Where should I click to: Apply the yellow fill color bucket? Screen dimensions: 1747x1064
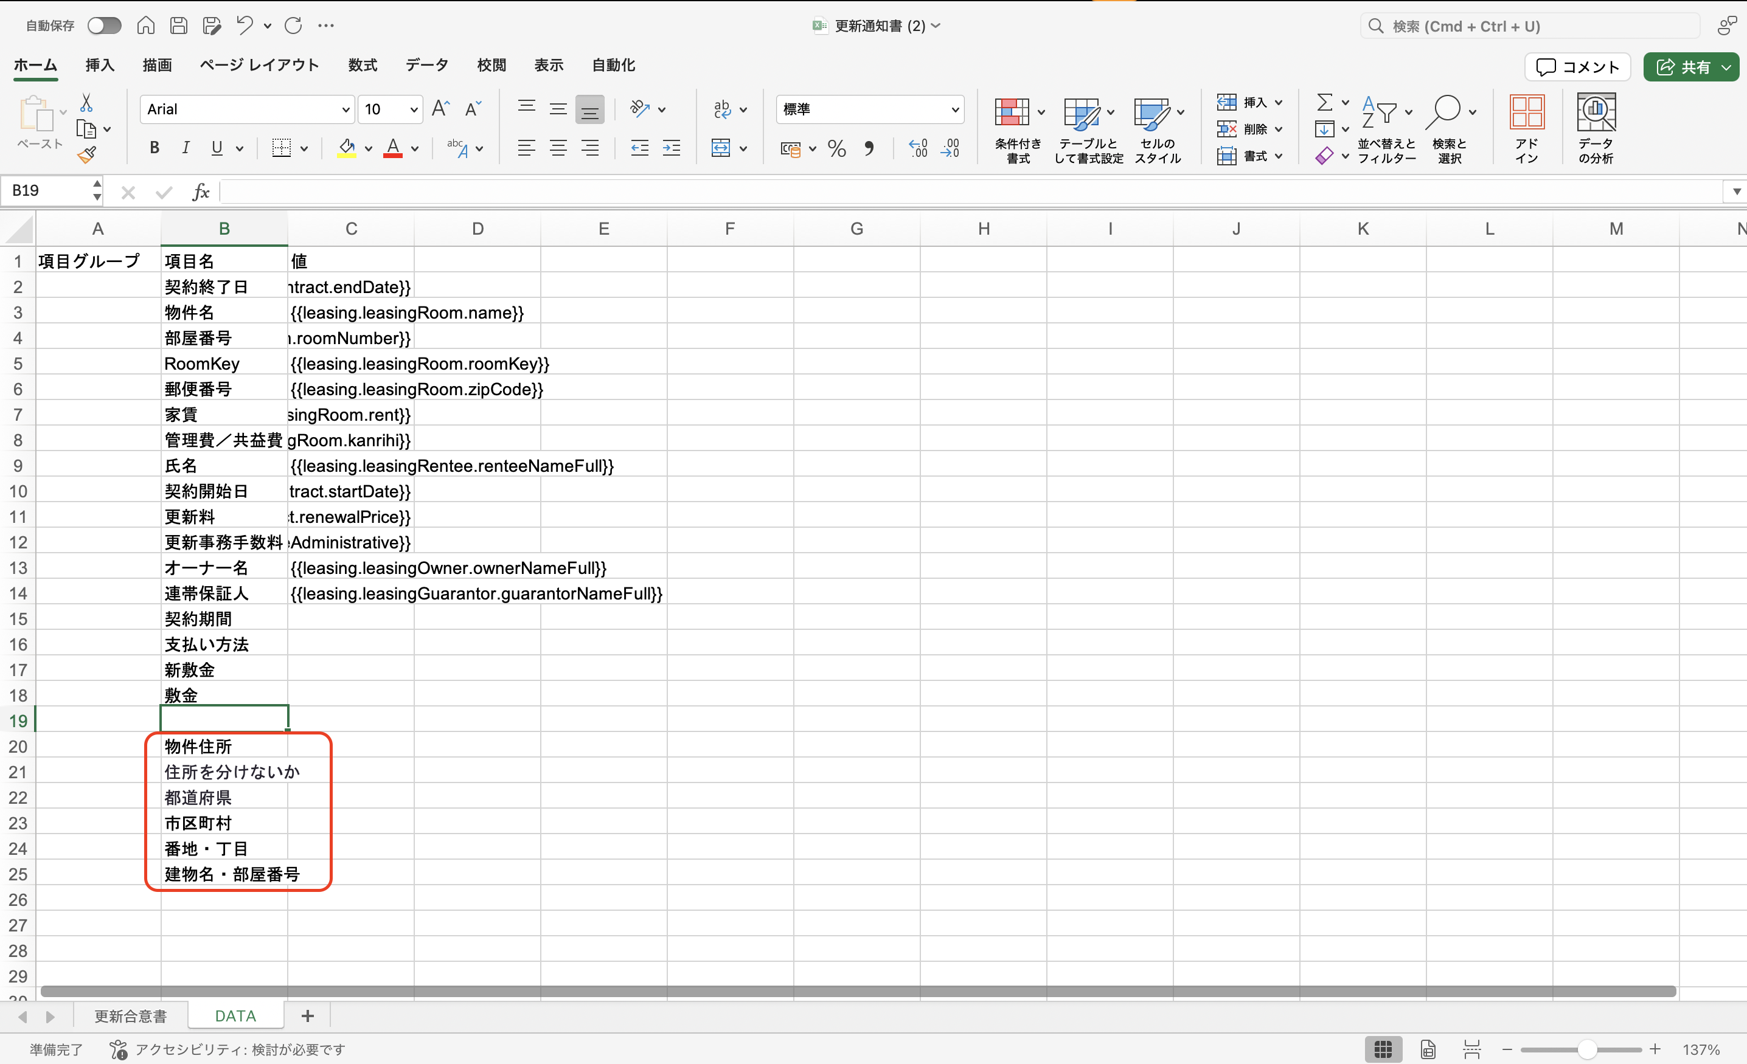click(x=347, y=148)
